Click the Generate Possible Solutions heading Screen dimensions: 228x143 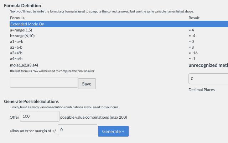click(x=31, y=102)
